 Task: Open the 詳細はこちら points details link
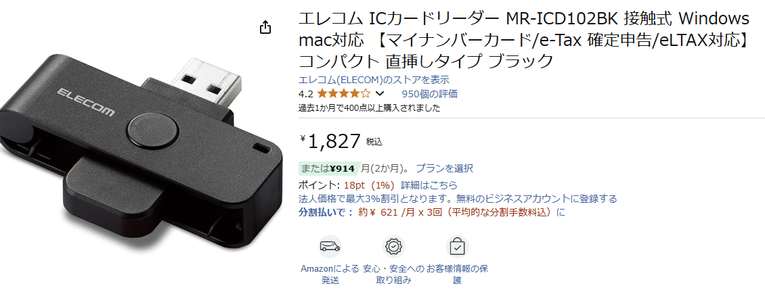coord(429,185)
